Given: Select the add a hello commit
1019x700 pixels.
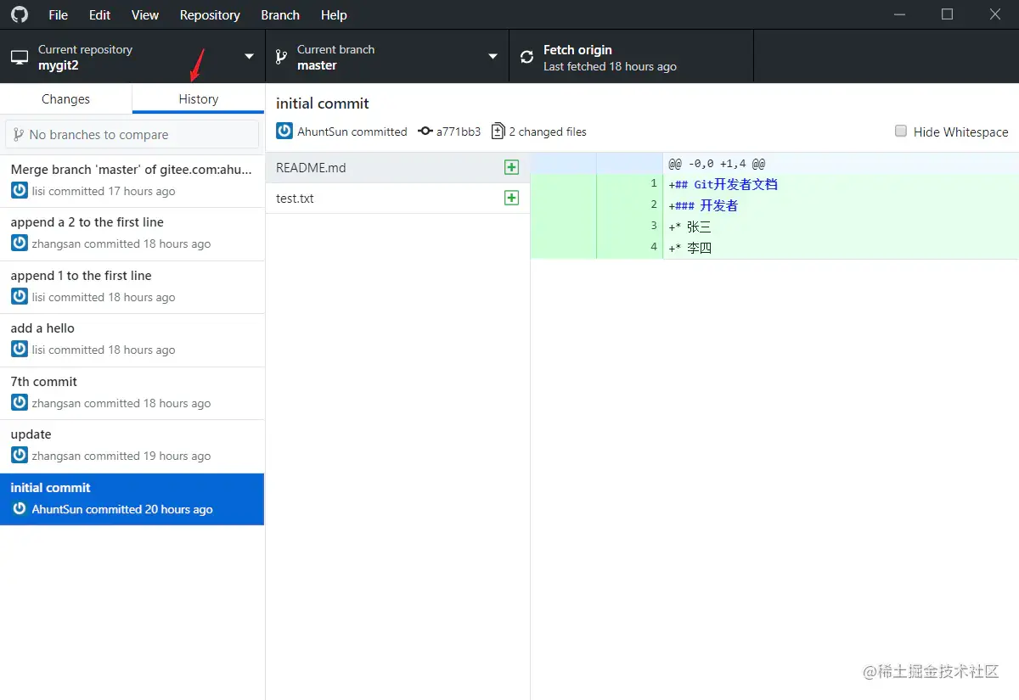Looking at the screenshot, I should coord(132,339).
